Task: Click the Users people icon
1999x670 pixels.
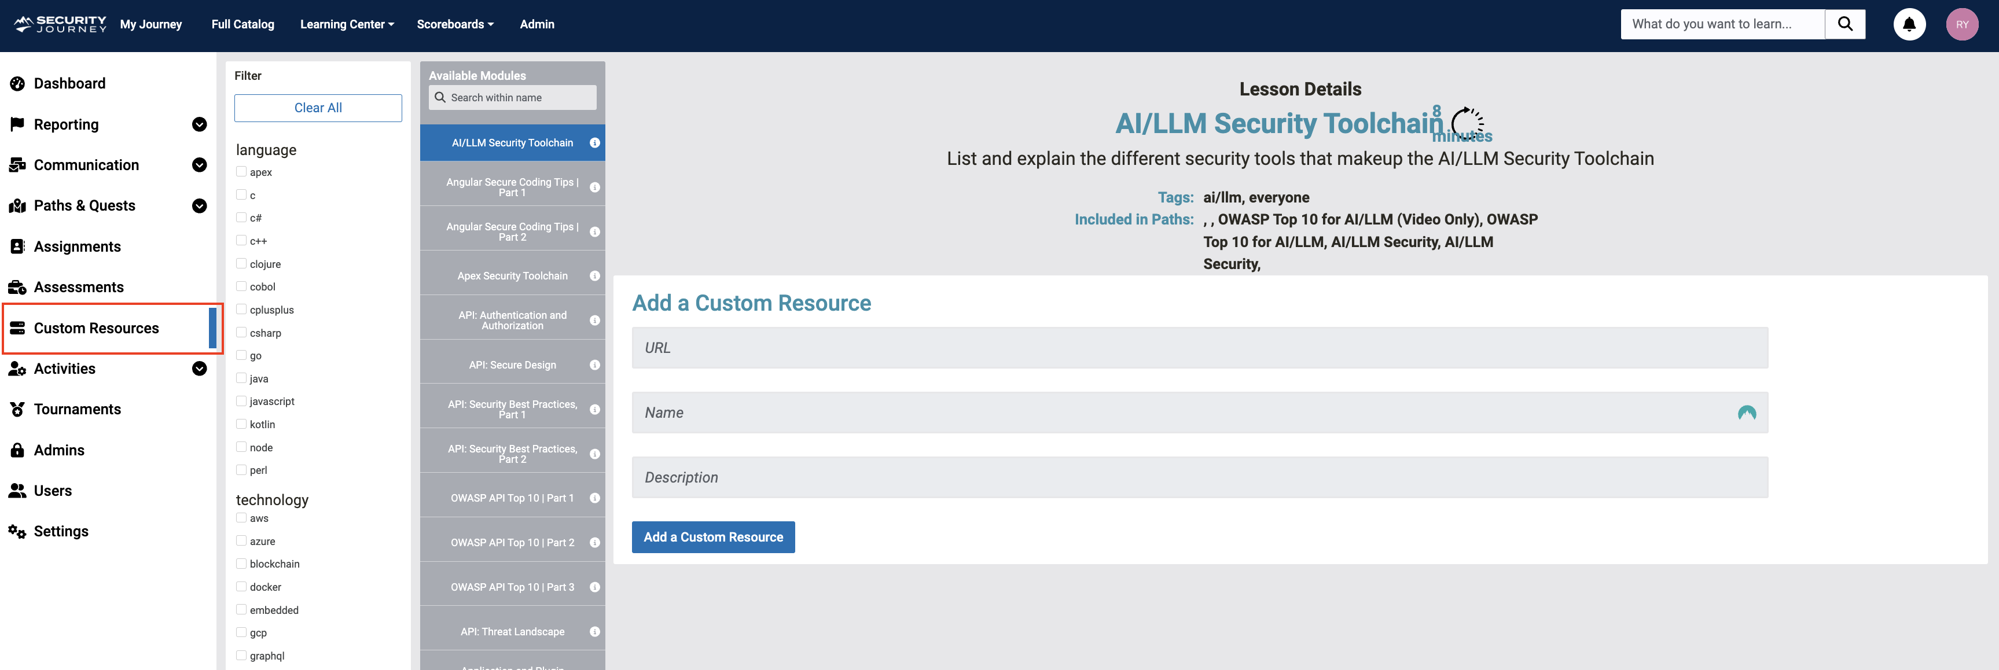Action: click(17, 491)
